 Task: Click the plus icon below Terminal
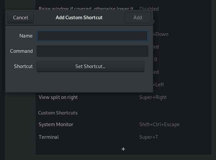(x=123, y=149)
